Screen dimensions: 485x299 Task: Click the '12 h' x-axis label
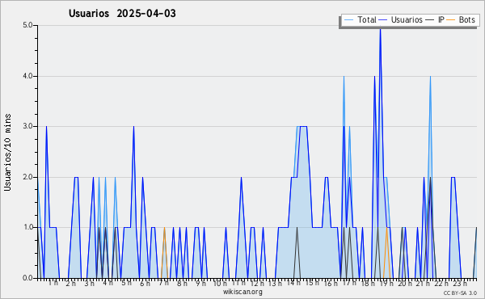pos(257,283)
